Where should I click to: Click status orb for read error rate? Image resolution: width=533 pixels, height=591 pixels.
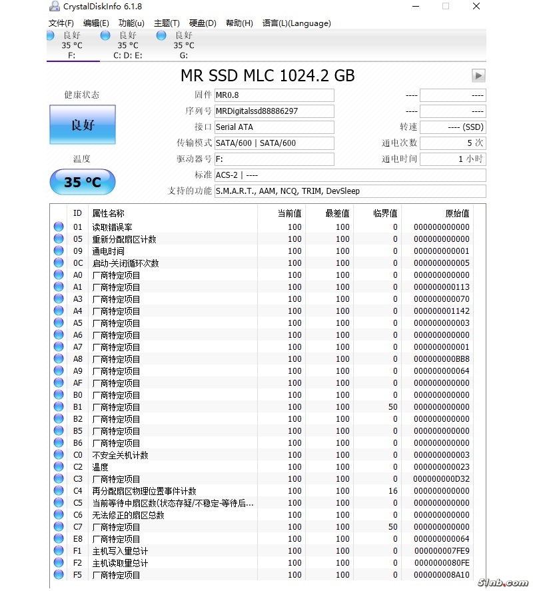click(59, 227)
